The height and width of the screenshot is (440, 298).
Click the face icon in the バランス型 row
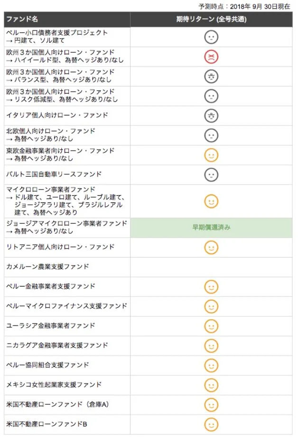tap(211, 77)
